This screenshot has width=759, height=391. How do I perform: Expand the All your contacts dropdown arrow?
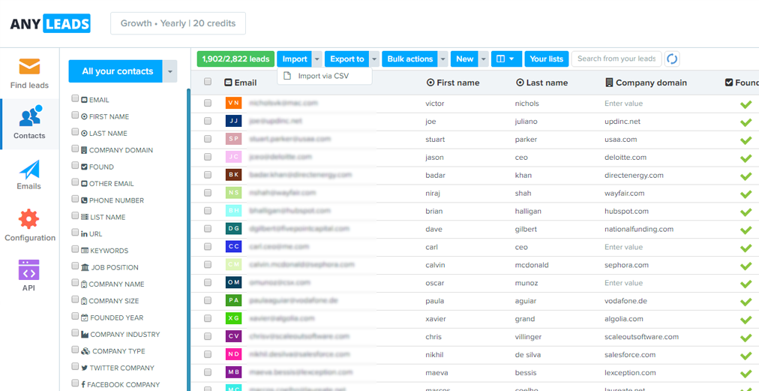[x=170, y=71]
